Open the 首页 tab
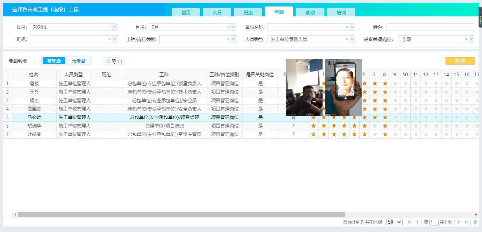482x232 pixels. click(186, 12)
